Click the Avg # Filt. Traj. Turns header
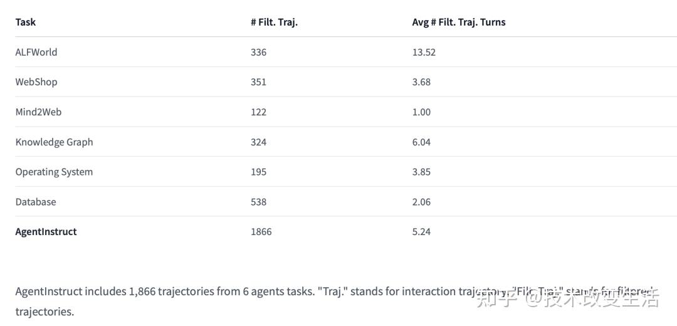677x326 pixels. (458, 22)
